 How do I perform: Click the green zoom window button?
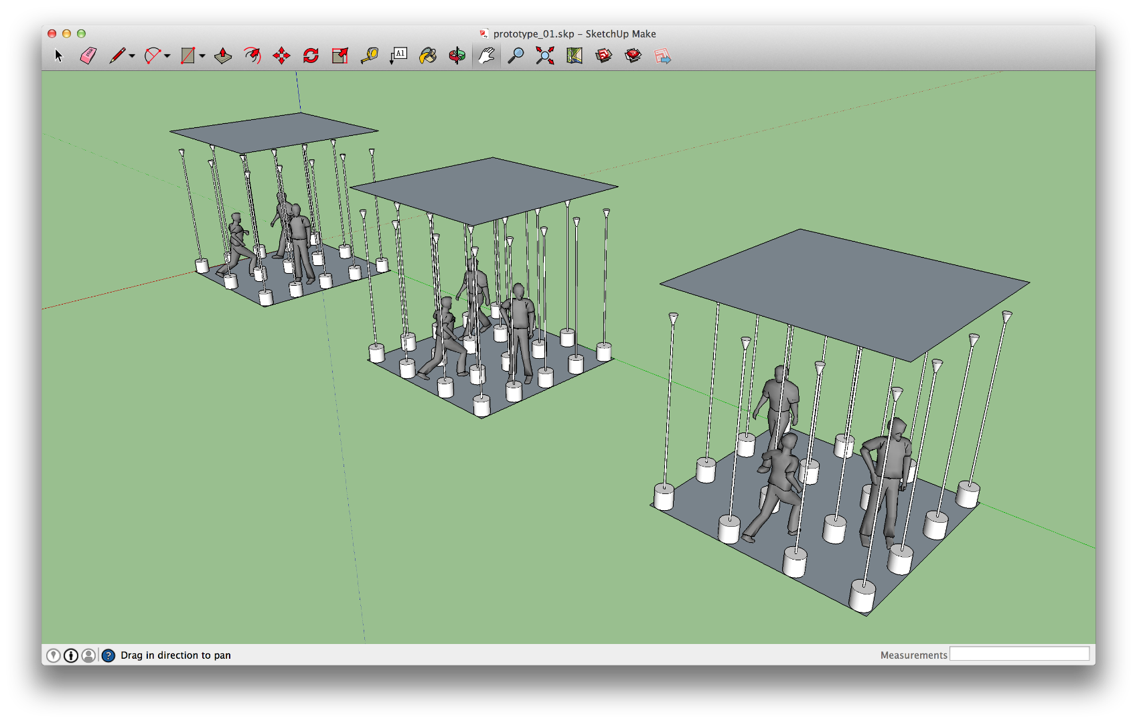click(x=82, y=33)
